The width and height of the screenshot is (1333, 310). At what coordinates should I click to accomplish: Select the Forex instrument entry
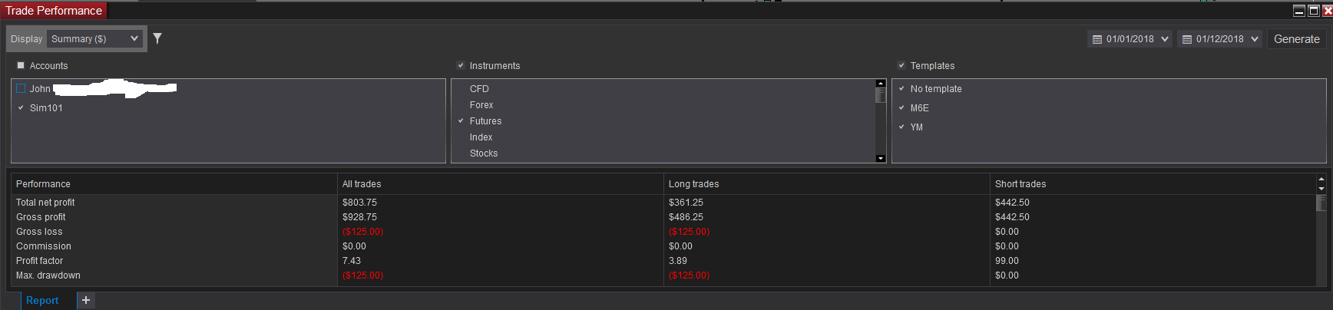[481, 105]
